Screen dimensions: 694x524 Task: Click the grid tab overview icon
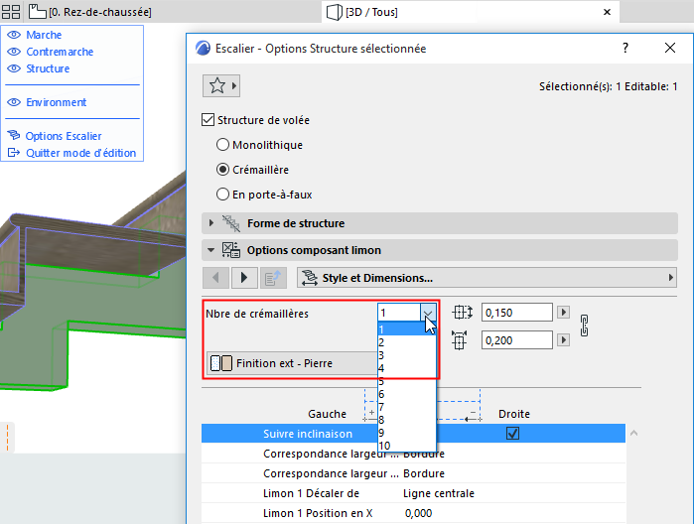coord(11,12)
